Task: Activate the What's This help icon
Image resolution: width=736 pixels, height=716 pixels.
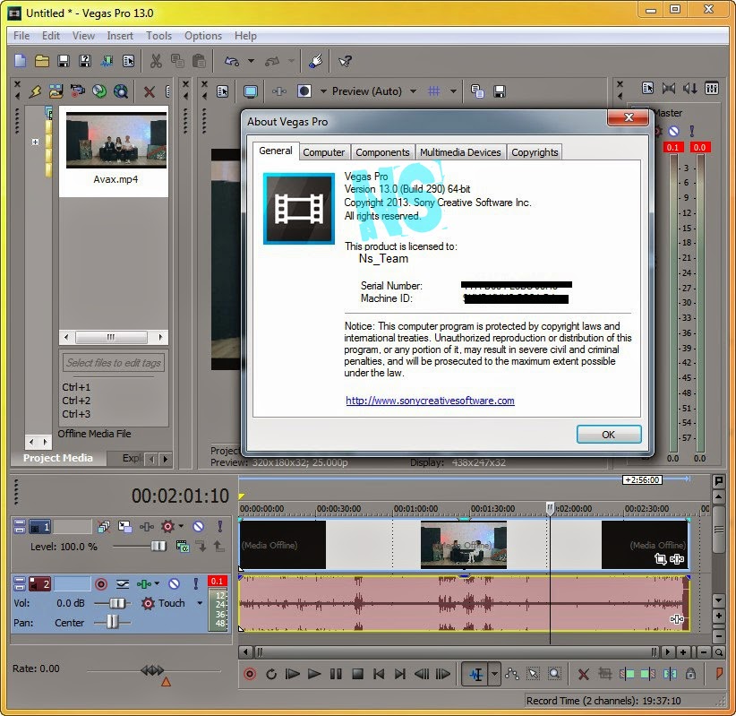Action: [345, 61]
